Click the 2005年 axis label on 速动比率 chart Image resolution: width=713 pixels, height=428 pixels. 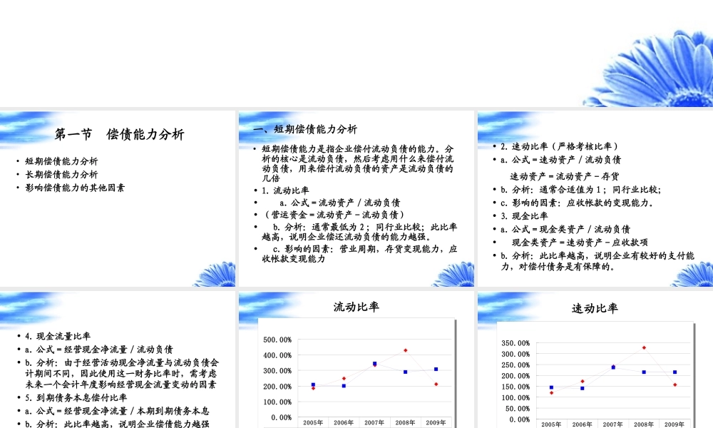pos(550,423)
